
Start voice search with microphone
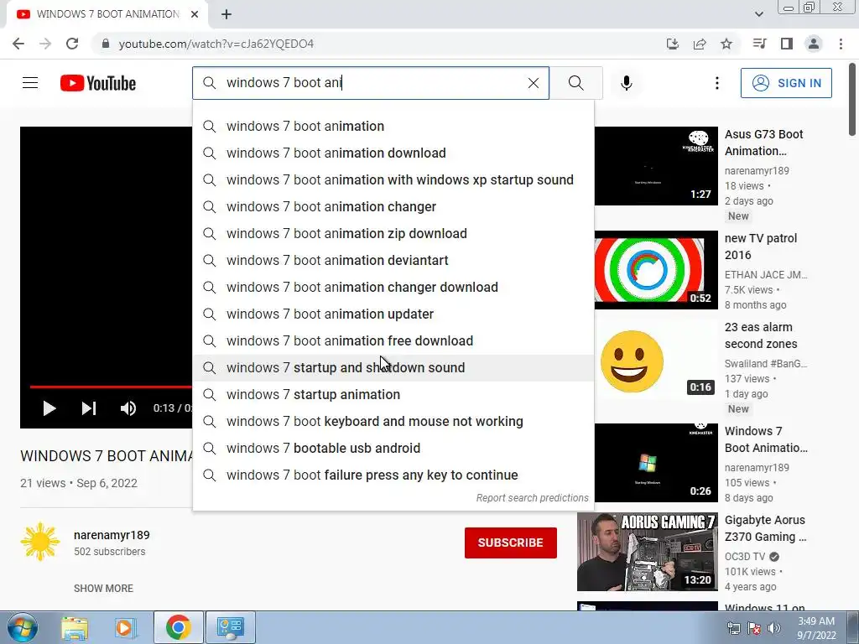click(626, 83)
